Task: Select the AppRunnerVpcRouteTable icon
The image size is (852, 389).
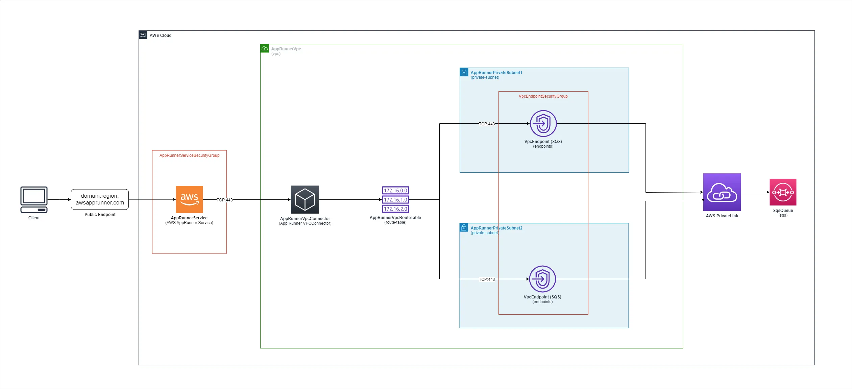Action: (x=395, y=199)
